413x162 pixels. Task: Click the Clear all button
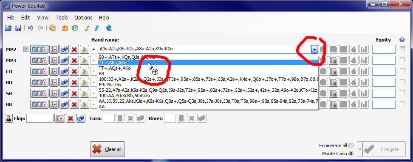(107, 149)
